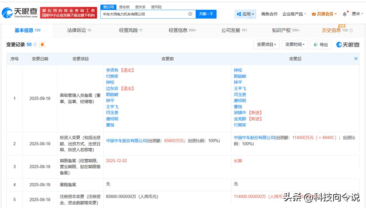Click help icon next to 变更记录 50
Image resolution: width=366 pixels, height=208 pixels.
tap(35, 45)
